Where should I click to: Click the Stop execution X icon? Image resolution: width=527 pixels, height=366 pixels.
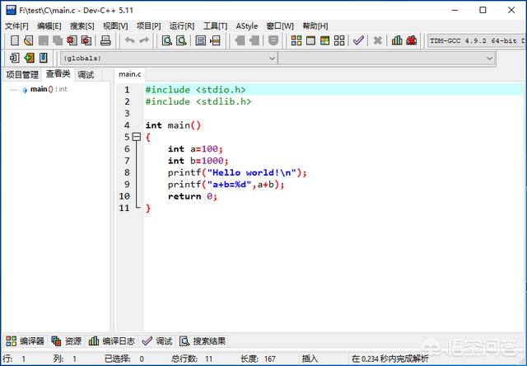[x=378, y=40]
